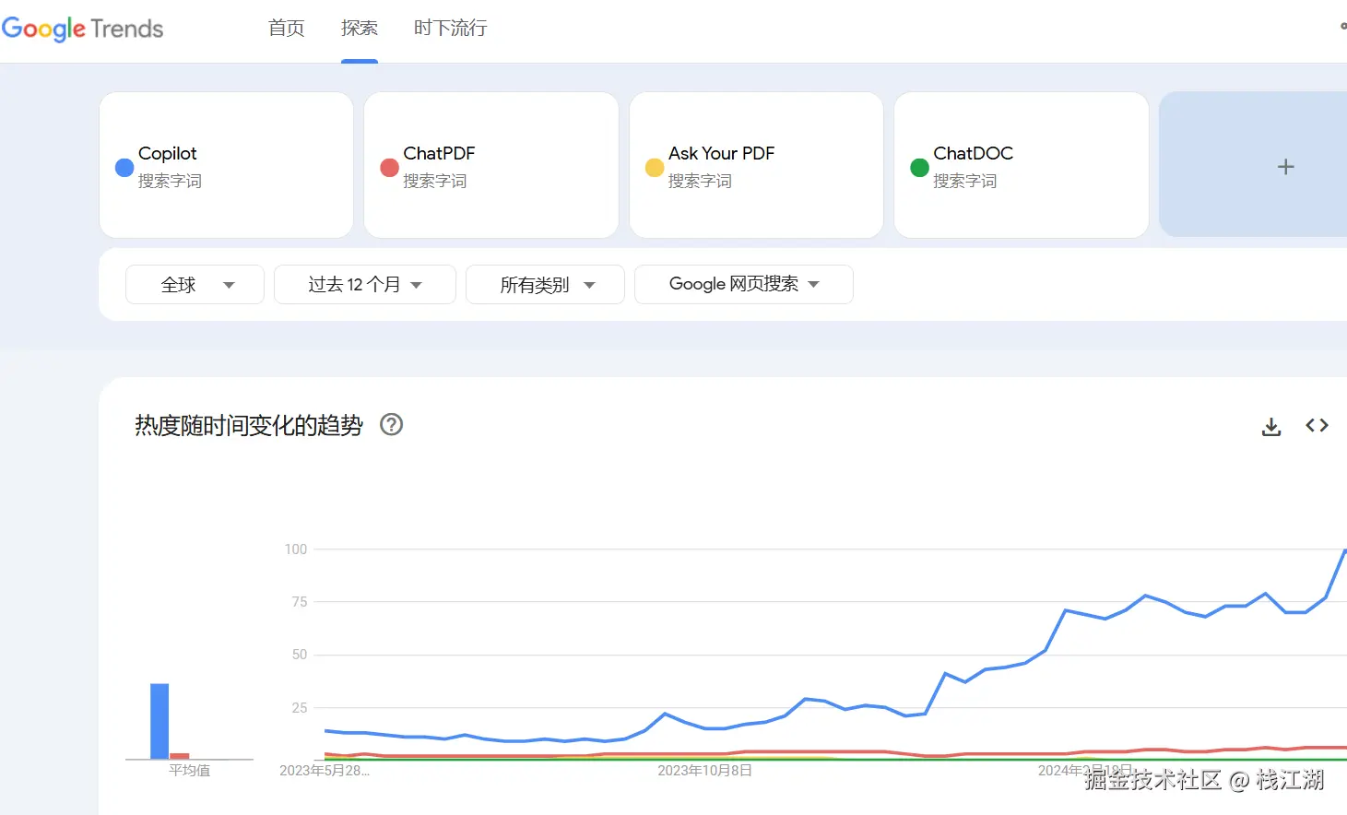Click the Google Trends logo

coord(83,29)
